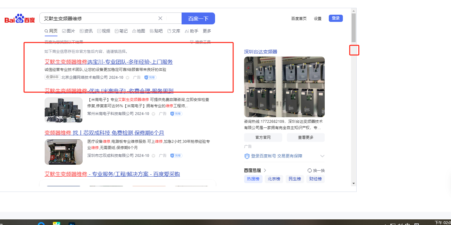Refresh hot searches with 换一换

(x=316, y=170)
